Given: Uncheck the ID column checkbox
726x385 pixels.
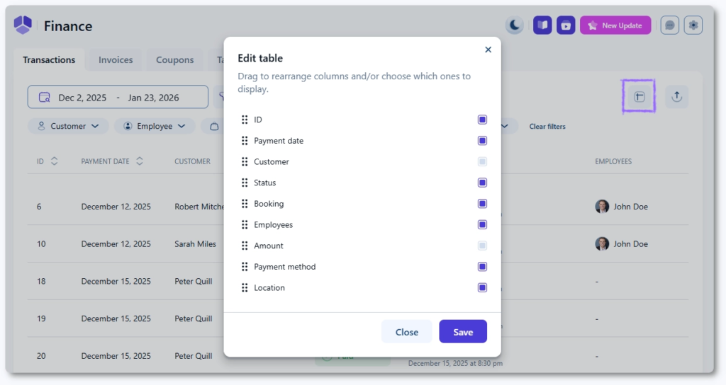Looking at the screenshot, I should point(482,120).
